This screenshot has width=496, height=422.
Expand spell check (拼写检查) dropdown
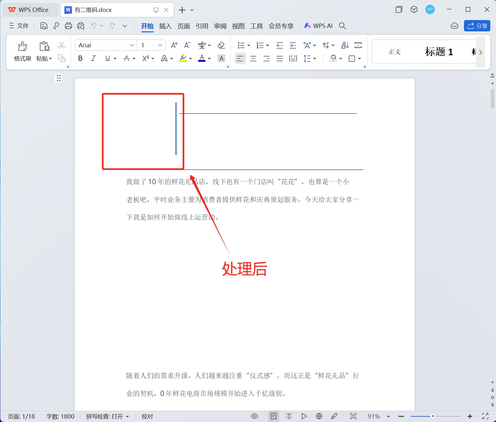coord(128,416)
